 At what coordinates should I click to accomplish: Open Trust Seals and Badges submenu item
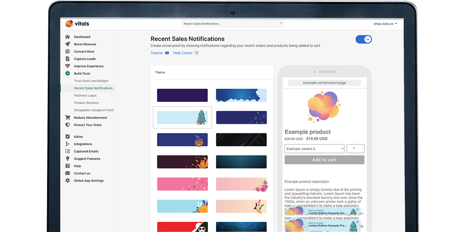click(x=91, y=81)
